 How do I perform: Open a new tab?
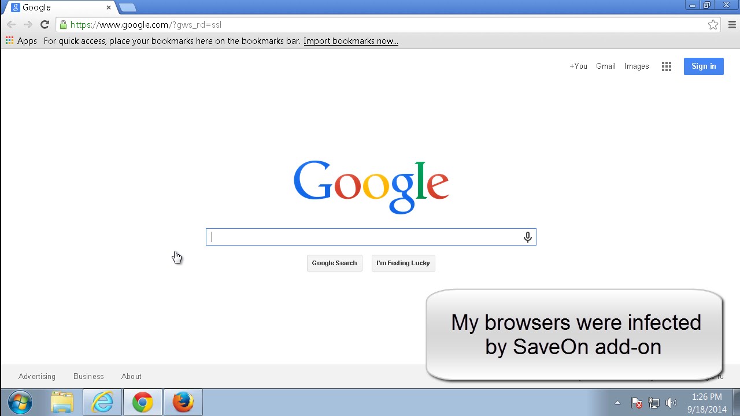click(x=127, y=8)
